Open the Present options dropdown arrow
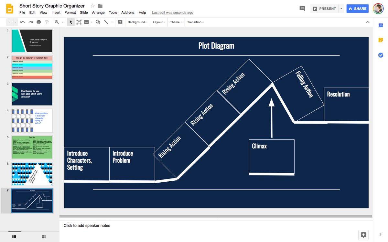 pyautogui.click(x=341, y=9)
